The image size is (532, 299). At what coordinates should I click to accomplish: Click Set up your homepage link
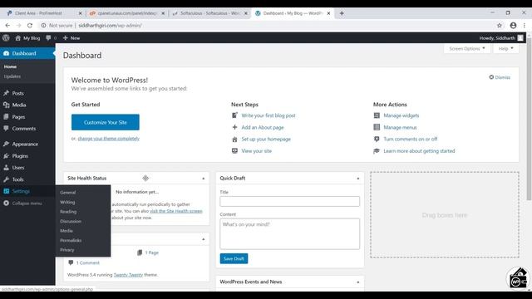click(266, 139)
